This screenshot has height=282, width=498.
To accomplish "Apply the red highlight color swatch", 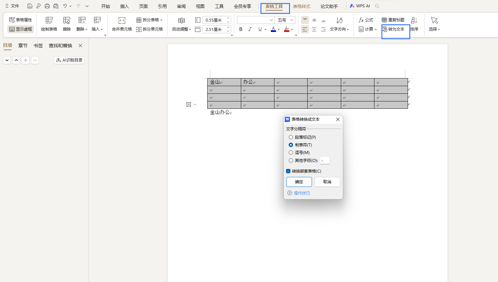I will pyautogui.click(x=287, y=29).
